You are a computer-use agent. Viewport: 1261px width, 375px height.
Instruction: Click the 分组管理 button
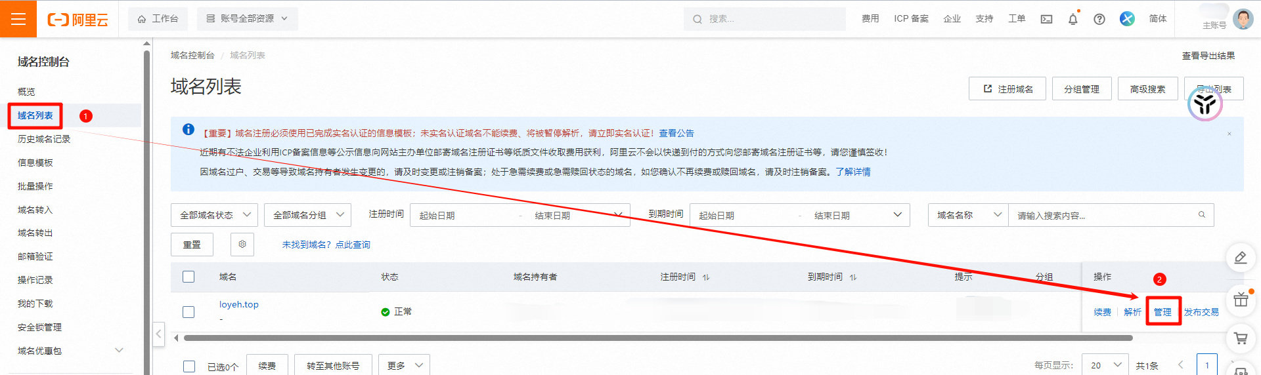(x=1082, y=89)
